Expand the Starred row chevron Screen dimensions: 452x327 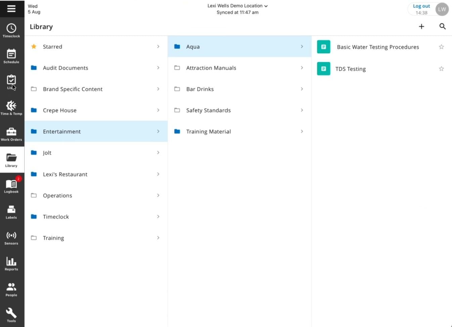coord(158,46)
